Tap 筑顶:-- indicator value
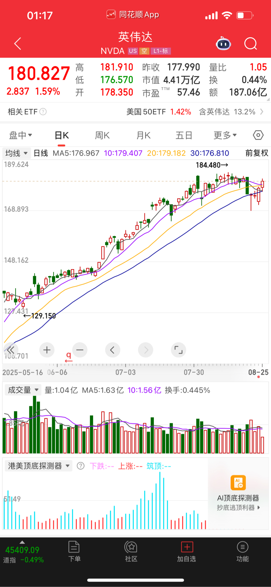271x587 pixels. pyautogui.click(x=159, y=466)
